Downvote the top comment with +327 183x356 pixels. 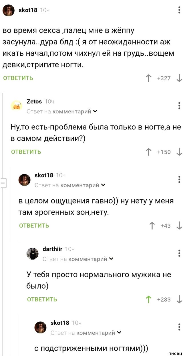(x=179, y=78)
